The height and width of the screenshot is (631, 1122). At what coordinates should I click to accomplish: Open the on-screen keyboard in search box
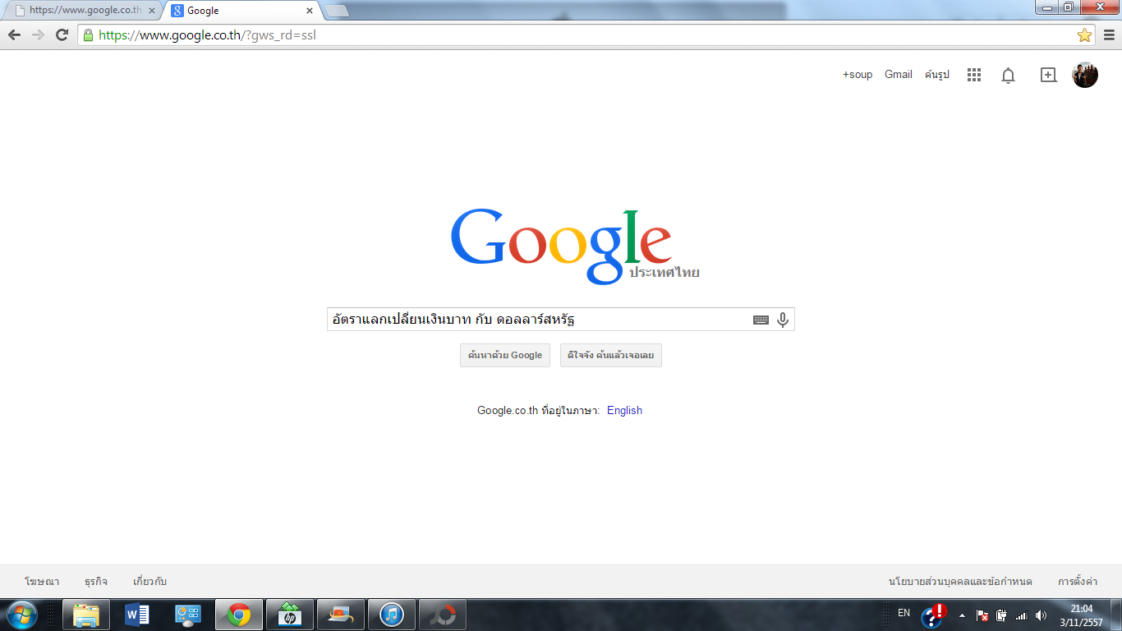click(761, 320)
